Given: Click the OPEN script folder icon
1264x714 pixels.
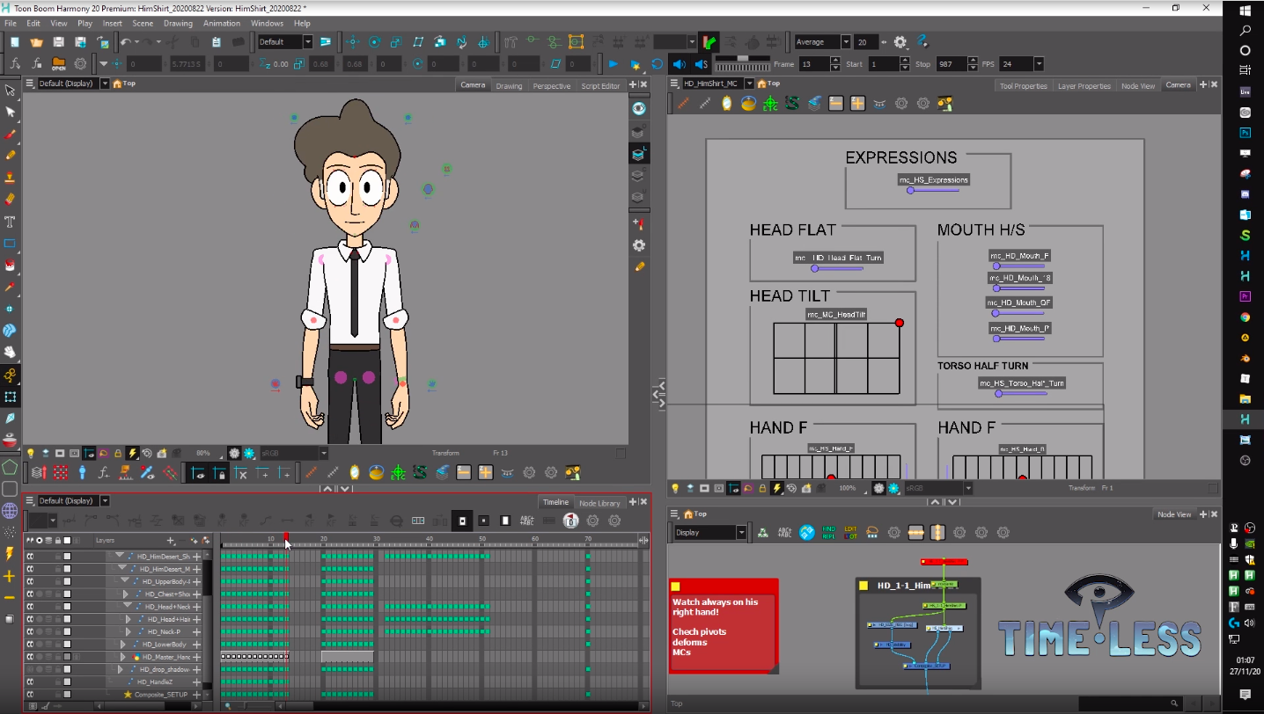Looking at the screenshot, I should [59, 64].
